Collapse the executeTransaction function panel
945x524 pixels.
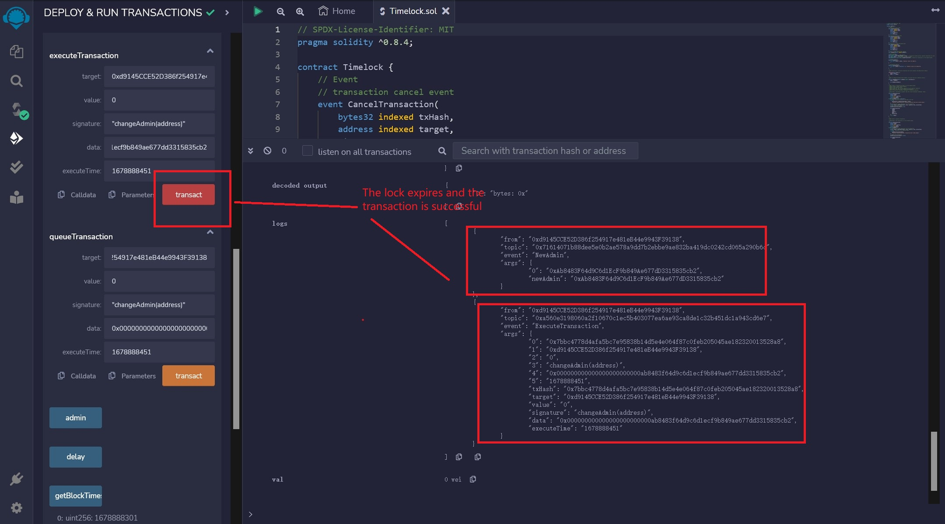coord(210,52)
